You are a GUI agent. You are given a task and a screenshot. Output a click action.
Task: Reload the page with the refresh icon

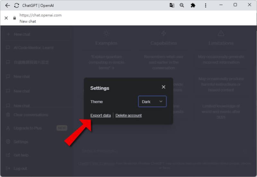point(17,5)
